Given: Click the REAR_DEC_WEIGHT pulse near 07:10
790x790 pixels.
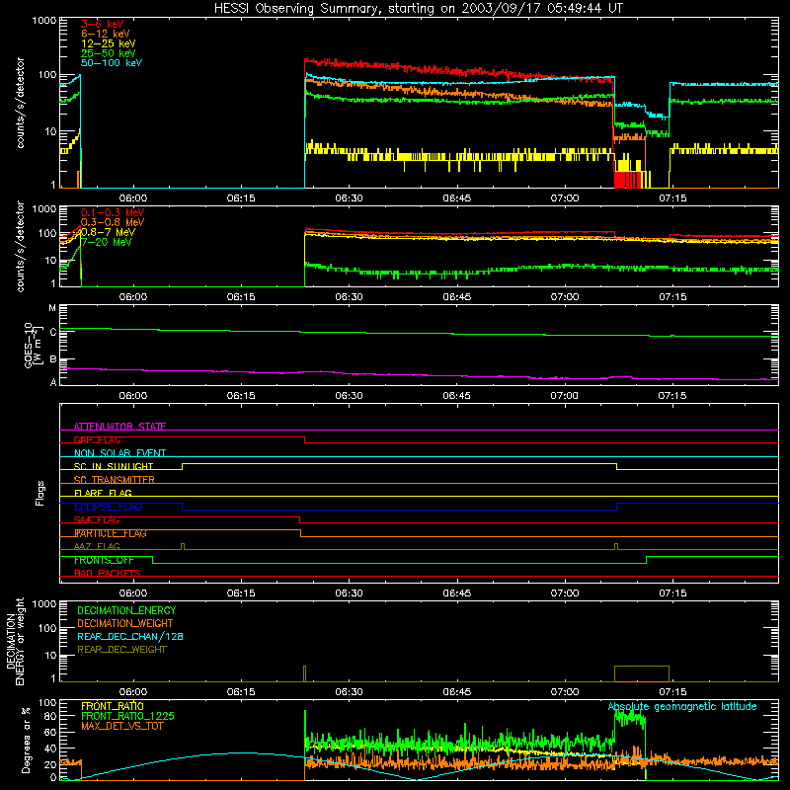Looking at the screenshot, I should click(641, 673).
